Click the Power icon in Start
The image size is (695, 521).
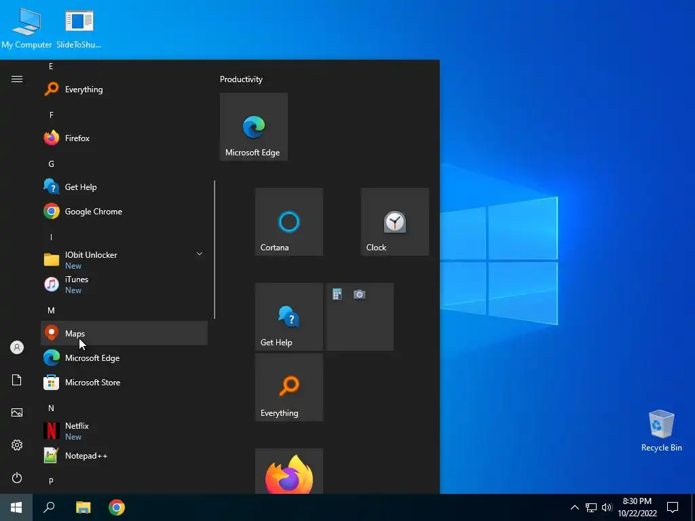[17, 478]
